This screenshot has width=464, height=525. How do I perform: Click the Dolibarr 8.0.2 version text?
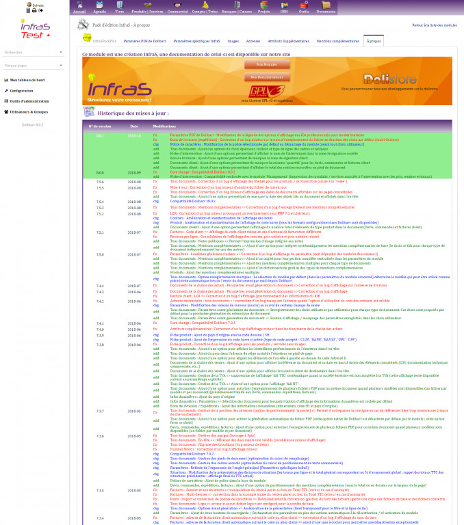33,125
